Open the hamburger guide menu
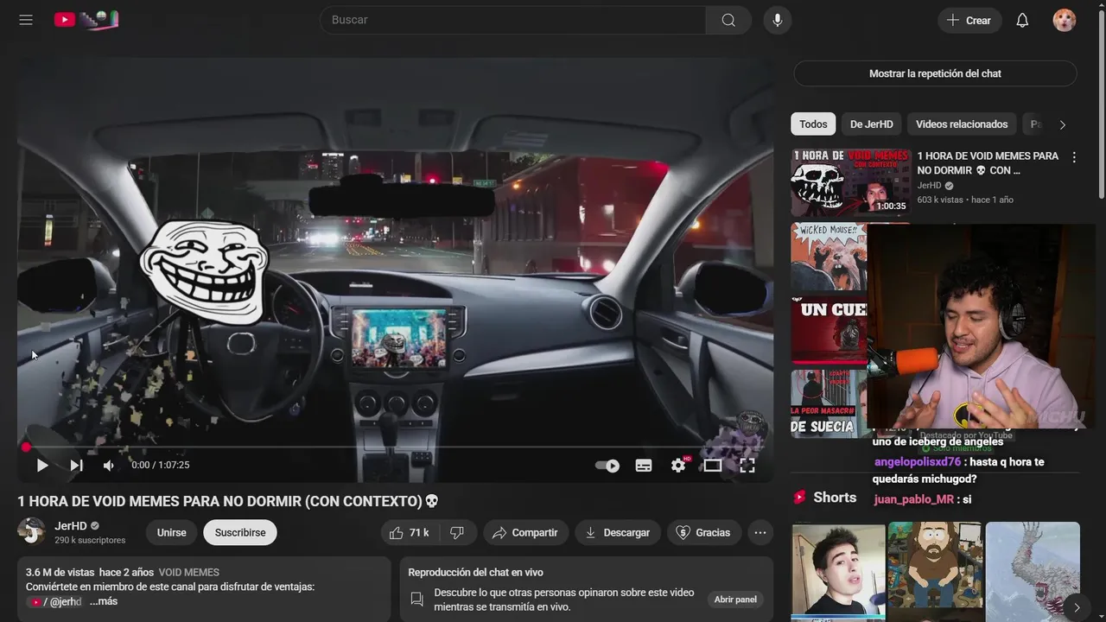 click(26, 20)
